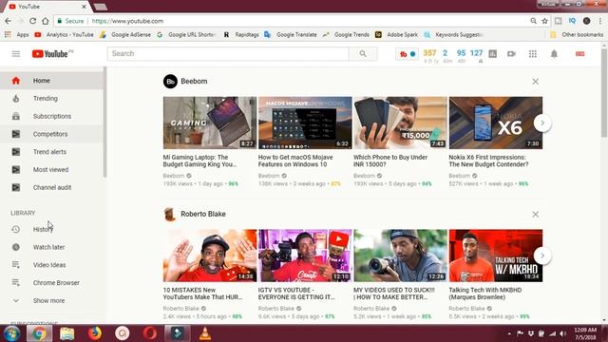Click the browser back arrow
The image size is (608, 342).
tap(9, 21)
